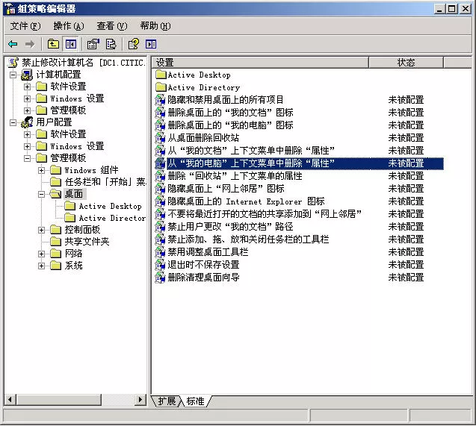476x426 pixels.
Task: Select 共享文件夹 in the tree
Action: coord(87,242)
